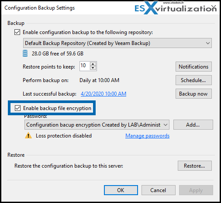Increase restore points with up arrow
221x203 pixels.
pos(93,64)
